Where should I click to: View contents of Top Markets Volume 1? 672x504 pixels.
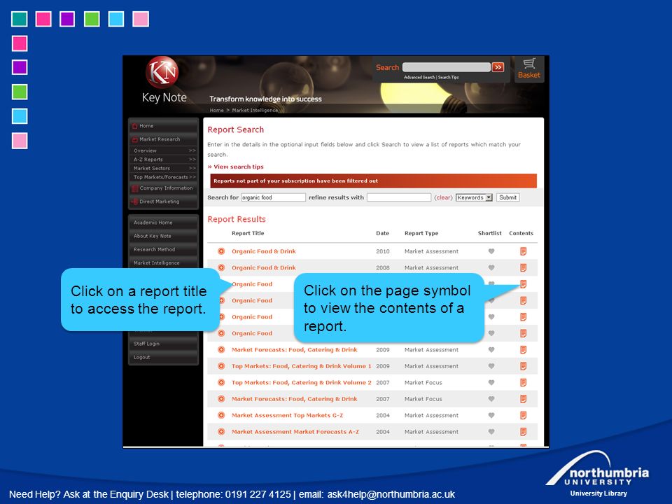(x=524, y=366)
